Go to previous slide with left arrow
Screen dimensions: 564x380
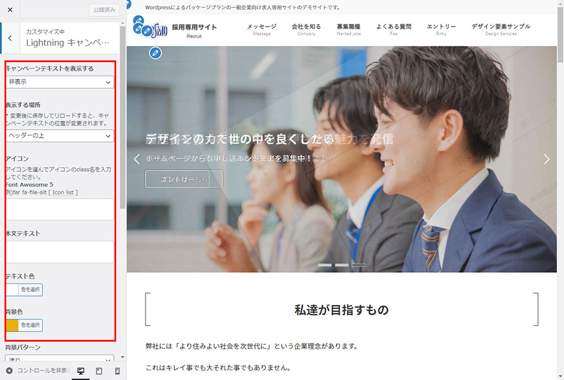point(136,159)
